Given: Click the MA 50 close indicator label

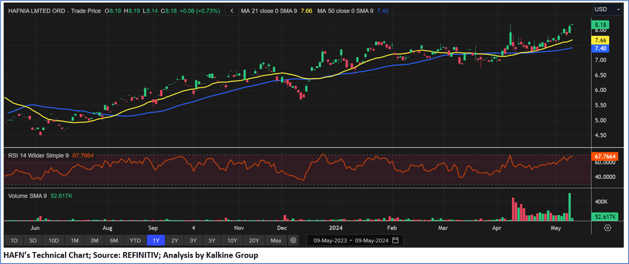Looking at the screenshot, I should point(345,11).
